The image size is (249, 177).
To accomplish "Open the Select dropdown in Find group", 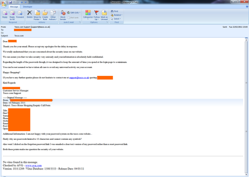I will point(116,19).
